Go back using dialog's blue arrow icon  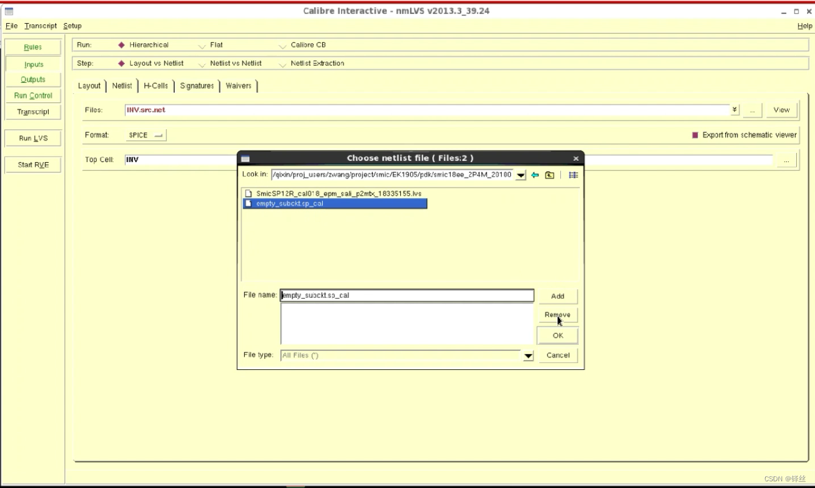535,175
